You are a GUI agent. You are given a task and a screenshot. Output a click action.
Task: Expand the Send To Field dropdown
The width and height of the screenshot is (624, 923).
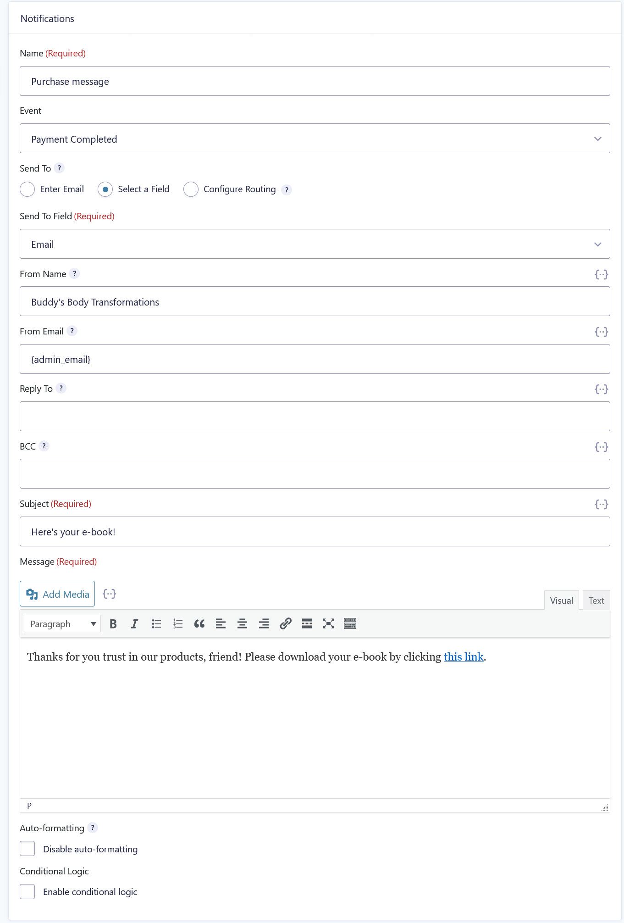[315, 244]
